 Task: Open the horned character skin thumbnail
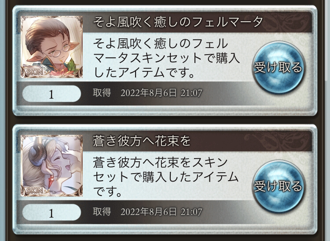click(x=51, y=166)
